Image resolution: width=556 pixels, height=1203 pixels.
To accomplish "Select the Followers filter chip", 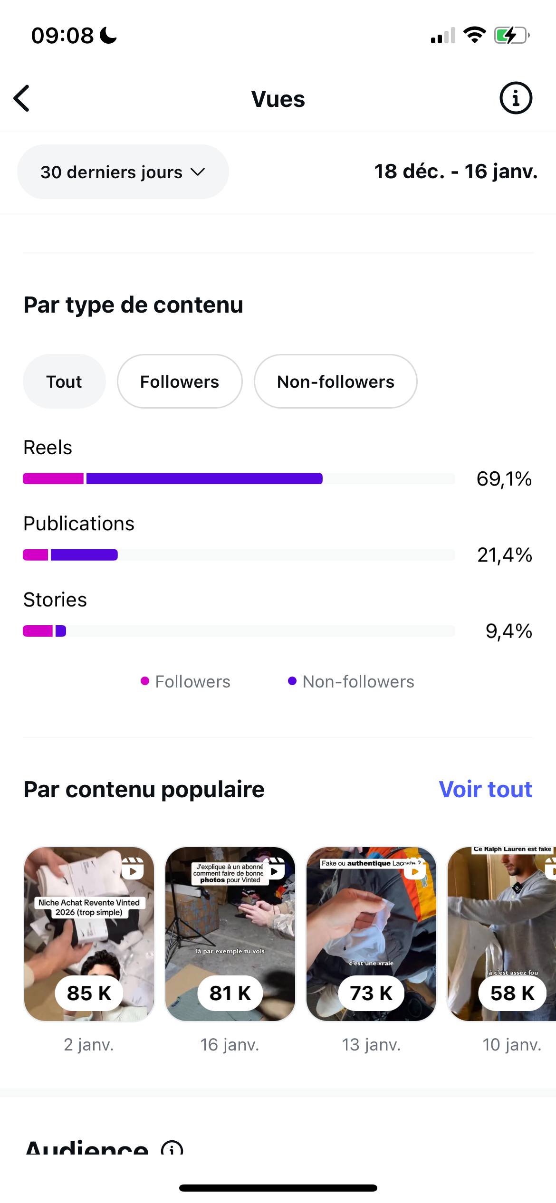I will click(x=180, y=382).
